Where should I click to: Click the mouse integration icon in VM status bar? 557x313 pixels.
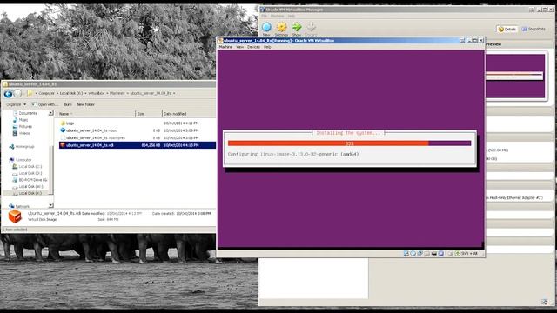coord(450,253)
